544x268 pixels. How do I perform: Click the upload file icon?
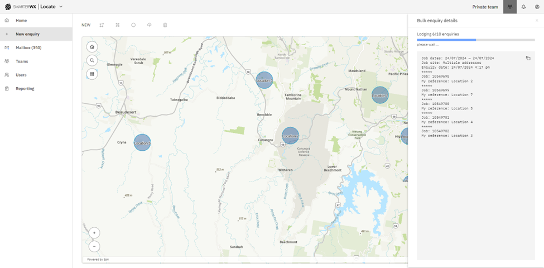pyautogui.click(x=150, y=25)
